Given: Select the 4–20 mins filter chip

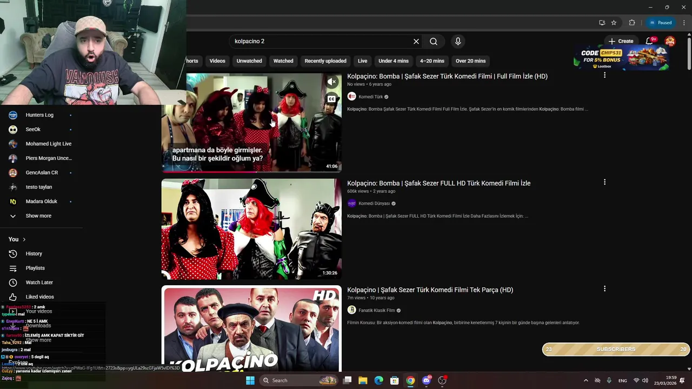Looking at the screenshot, I should (x=432, y=61).
